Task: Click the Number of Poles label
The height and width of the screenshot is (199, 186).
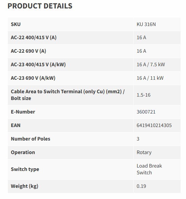Action: pos(30,139)
